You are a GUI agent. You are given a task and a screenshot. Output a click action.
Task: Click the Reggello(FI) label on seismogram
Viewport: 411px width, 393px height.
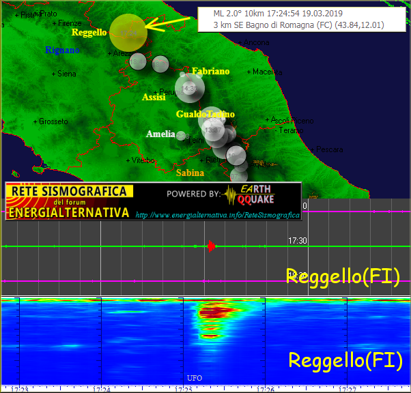[343, 276]
